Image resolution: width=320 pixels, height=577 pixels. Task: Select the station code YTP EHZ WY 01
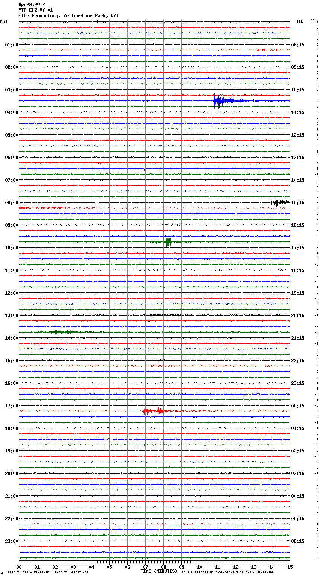pyautogui.click(x=36, y=10)
